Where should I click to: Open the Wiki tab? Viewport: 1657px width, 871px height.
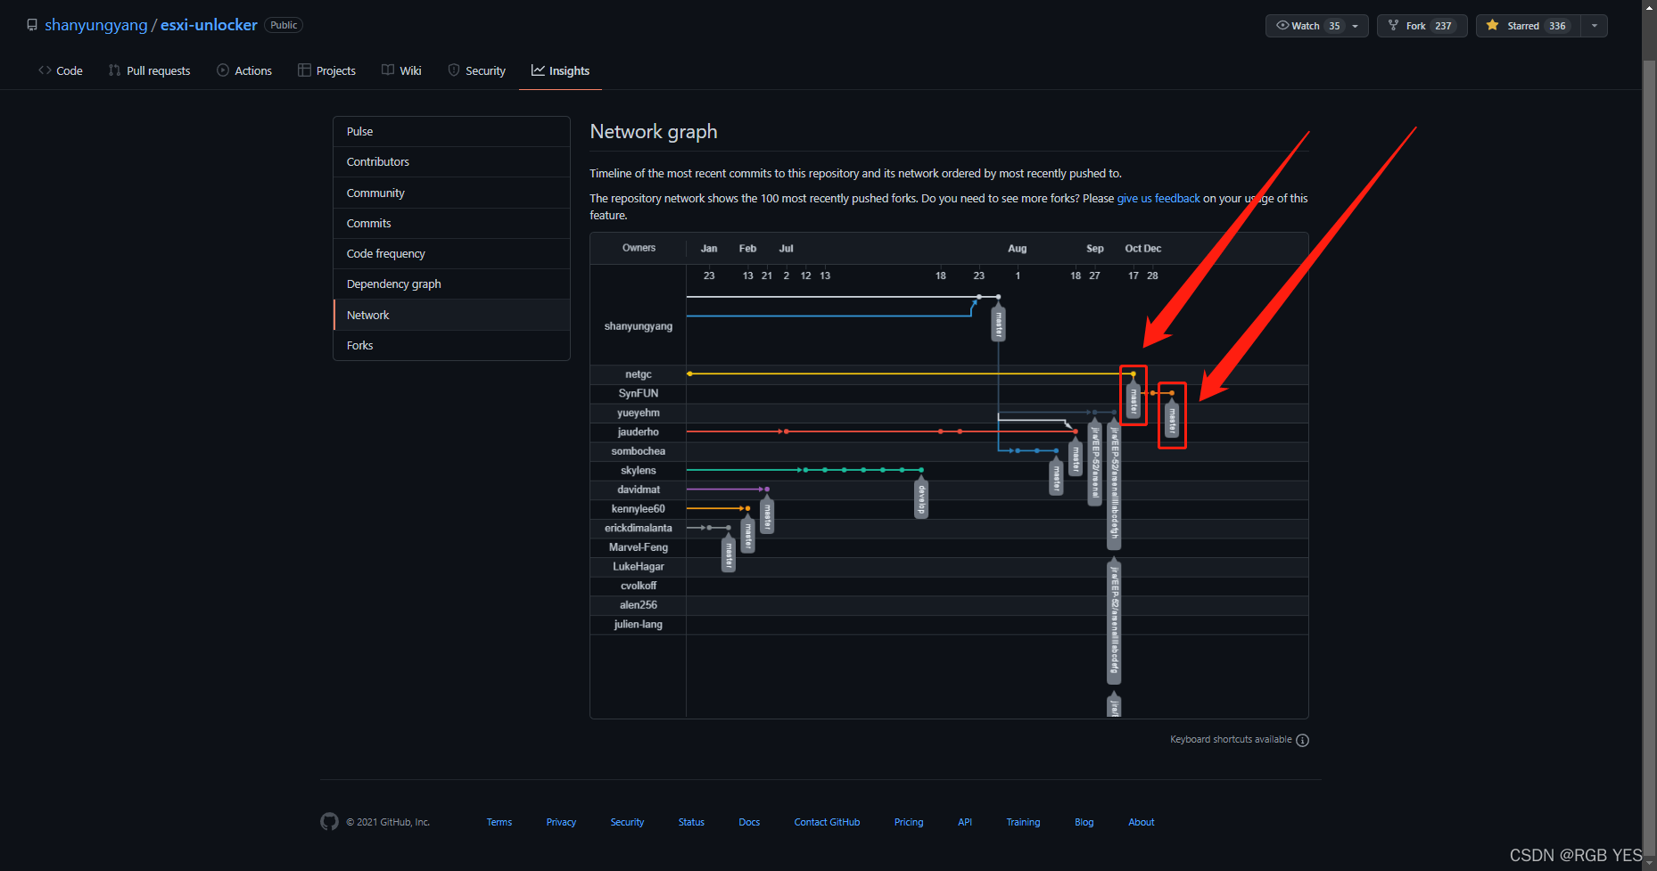401,70
